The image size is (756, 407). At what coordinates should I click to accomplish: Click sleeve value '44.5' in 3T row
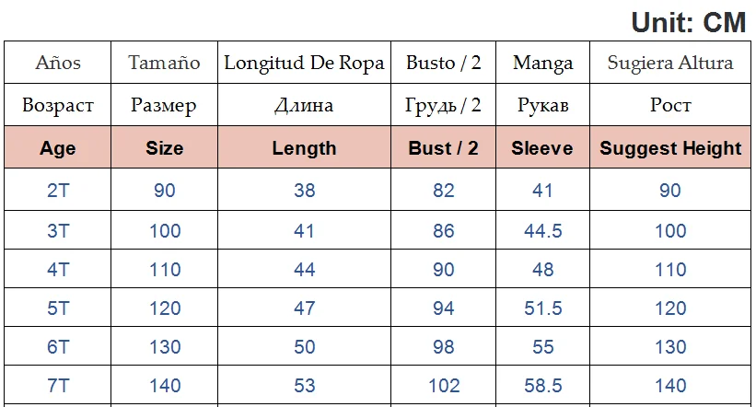(x=542, y=230)
